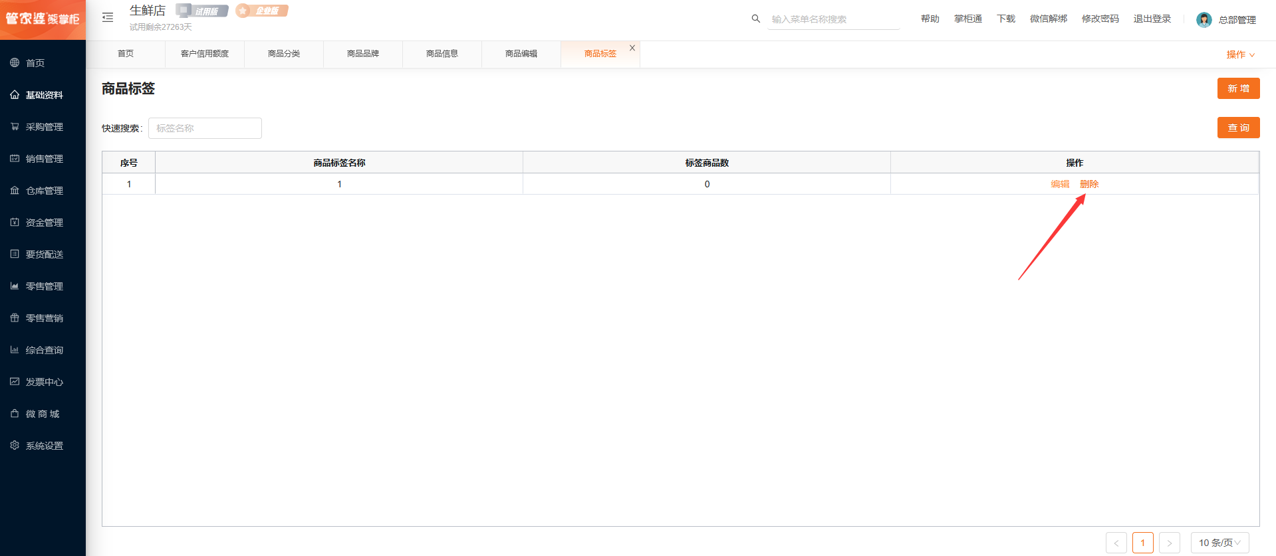
Task: Click 编辑 link in row 1
Action: pos(1060,184)
